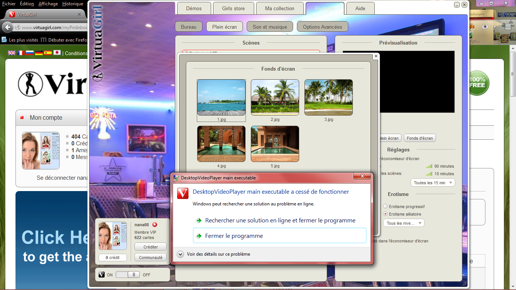Click the Créditer button
This screenshot has width=516, height=290.
[x=151, y=247]
